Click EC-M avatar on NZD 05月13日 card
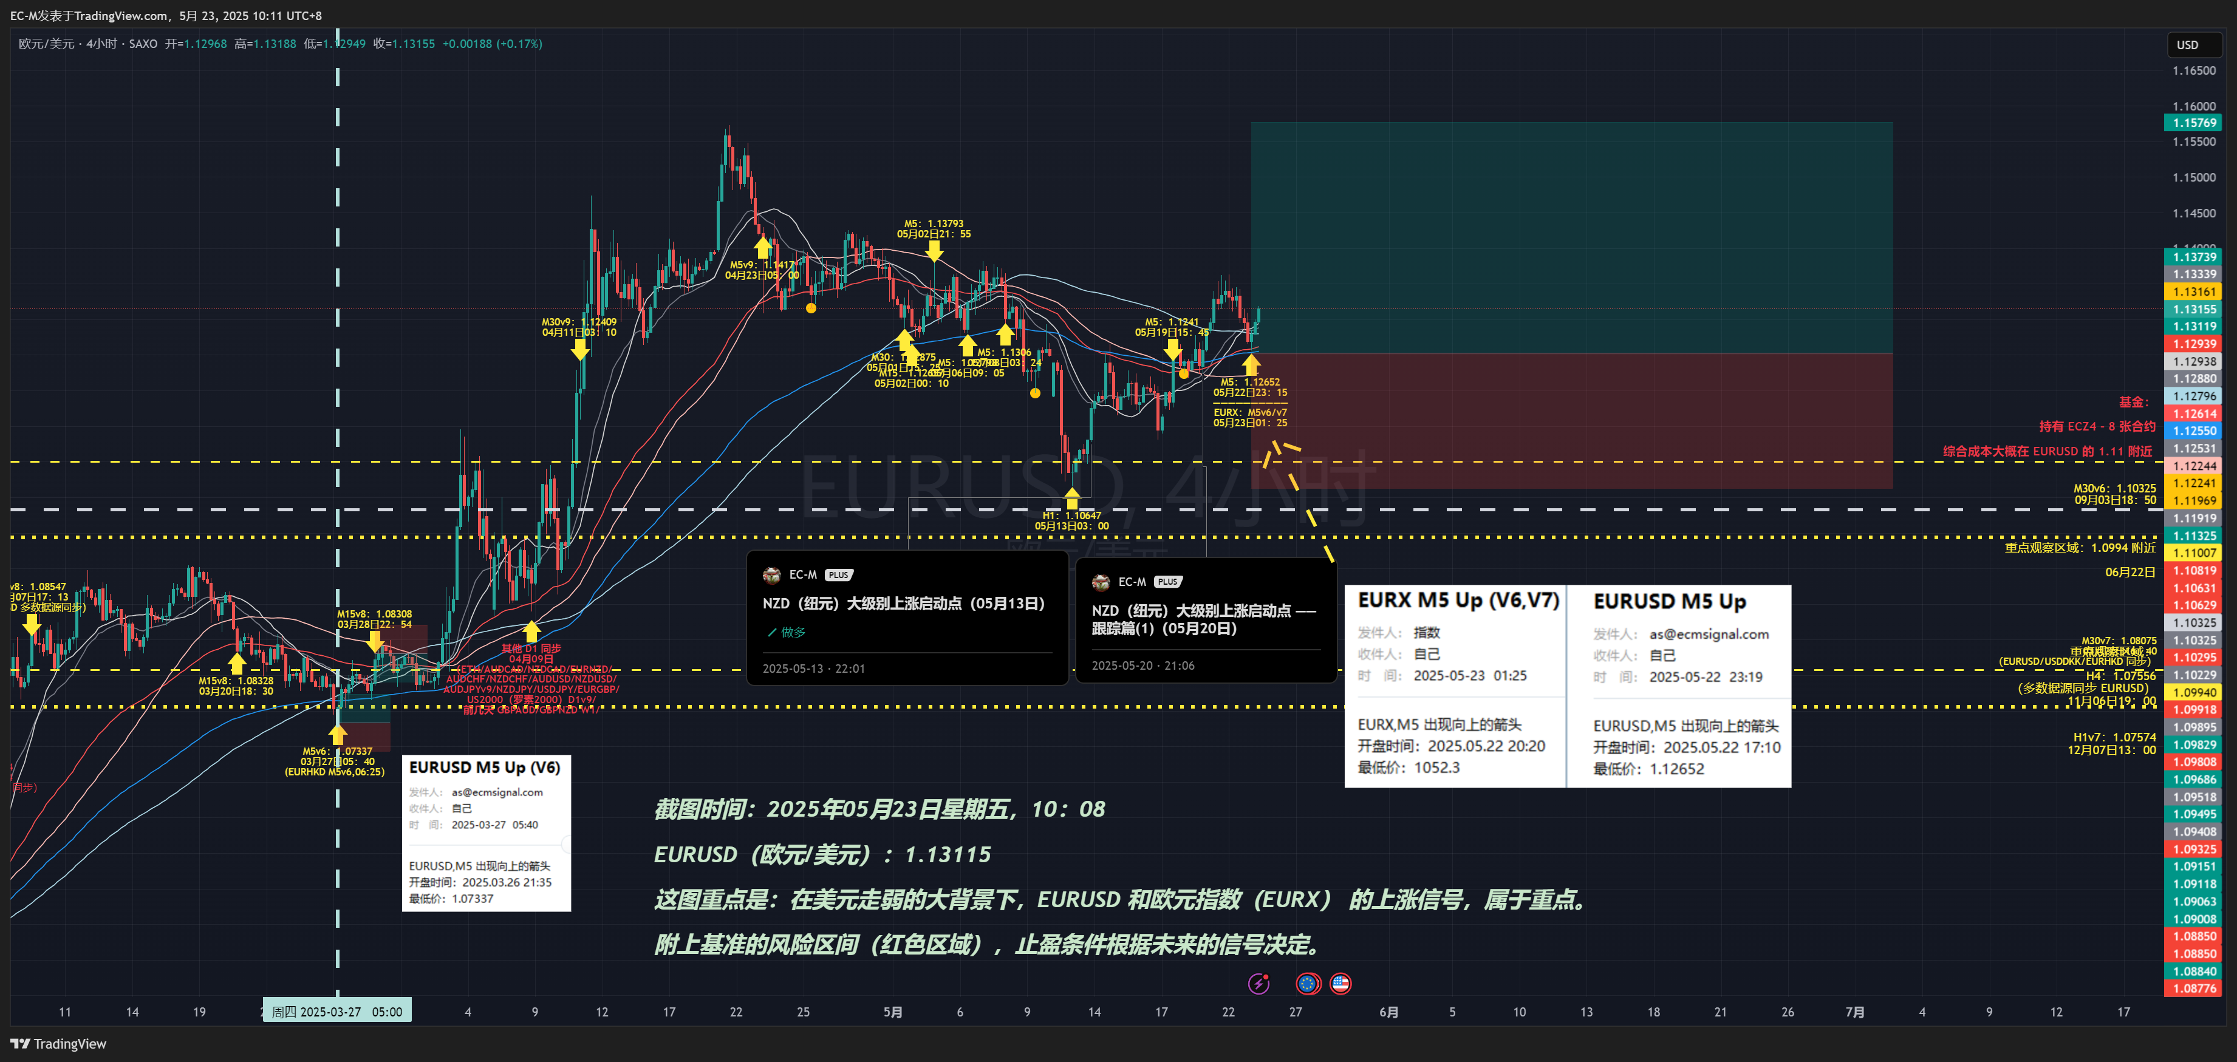 771,575
